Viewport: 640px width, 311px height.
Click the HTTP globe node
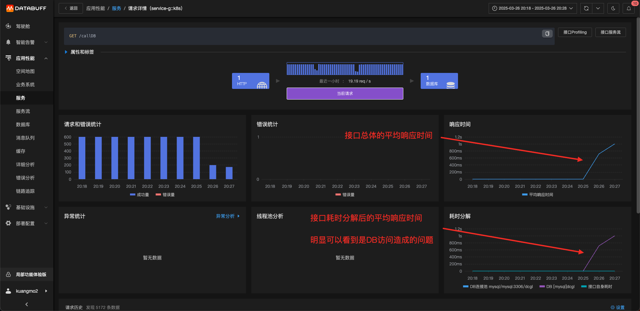click(251, 81)
